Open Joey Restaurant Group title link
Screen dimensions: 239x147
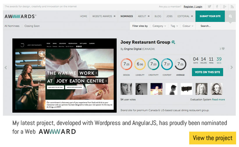pos(145,42)
